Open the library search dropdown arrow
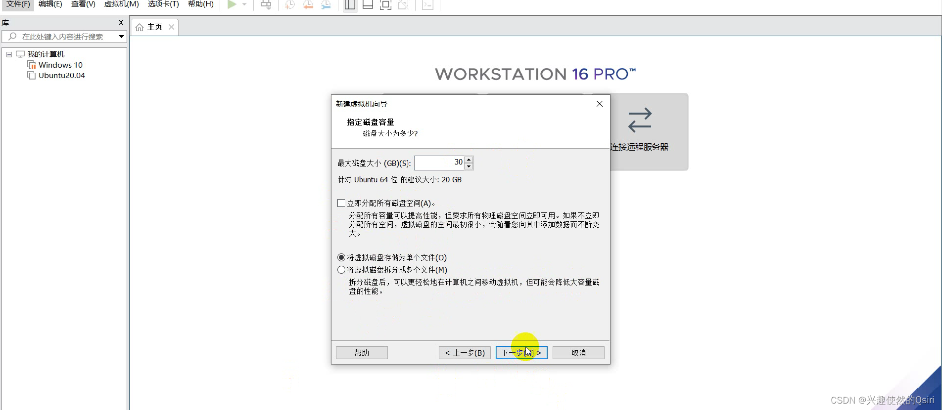The width and height of the screenshot is (942, 410). tap(121, 37)
